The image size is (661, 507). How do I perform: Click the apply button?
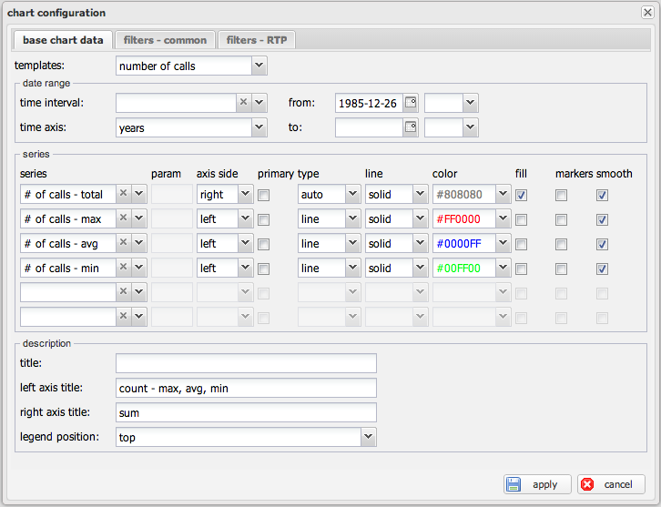coord(537,484)
